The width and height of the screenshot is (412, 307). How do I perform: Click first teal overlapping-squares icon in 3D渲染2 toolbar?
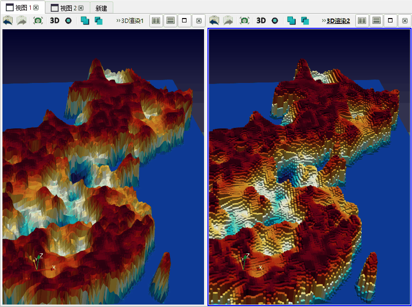coord(291,20)
